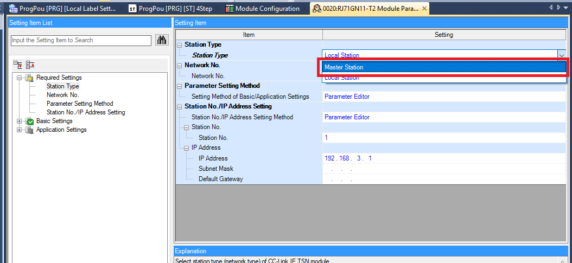Collapse the IP Address subgroup
Screen dimensions: 572x263
[186, 148]
